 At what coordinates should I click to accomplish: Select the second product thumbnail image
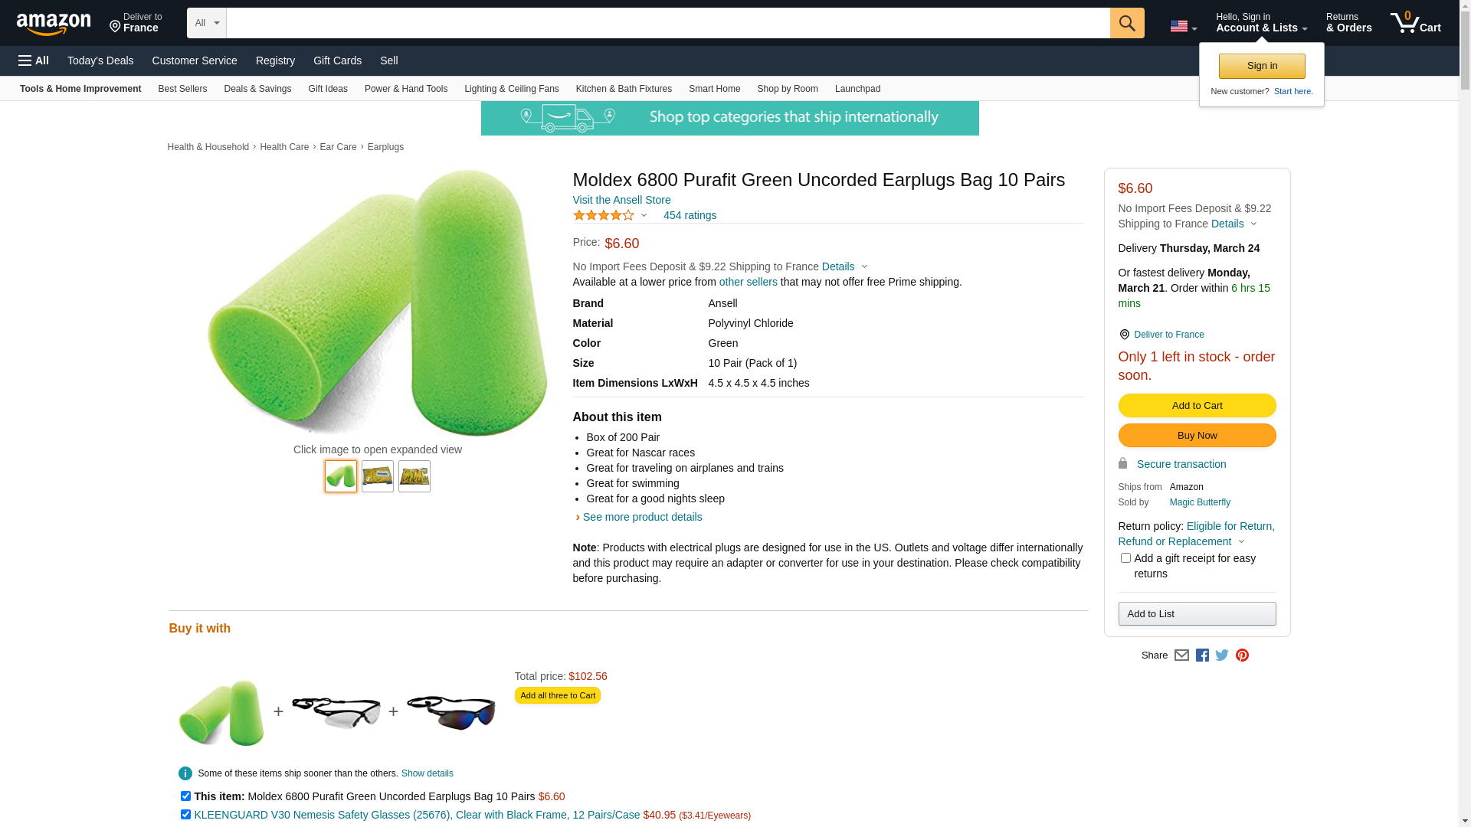pos(378,476)
